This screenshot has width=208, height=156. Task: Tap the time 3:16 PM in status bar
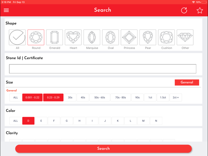6,2
